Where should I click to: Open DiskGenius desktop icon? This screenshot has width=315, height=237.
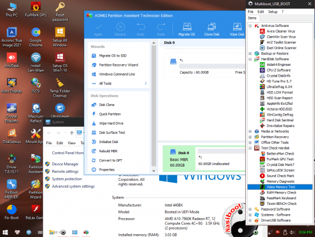point(11,137)
